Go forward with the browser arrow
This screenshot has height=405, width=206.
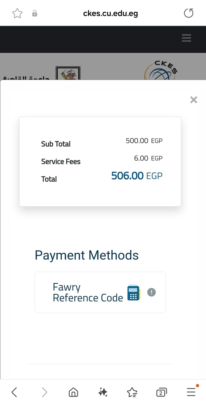pos(44,392)
